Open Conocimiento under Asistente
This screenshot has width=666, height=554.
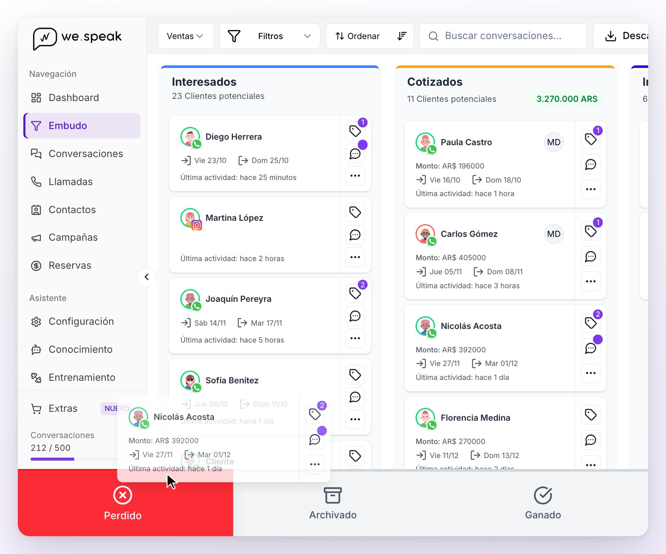point(82,349)
